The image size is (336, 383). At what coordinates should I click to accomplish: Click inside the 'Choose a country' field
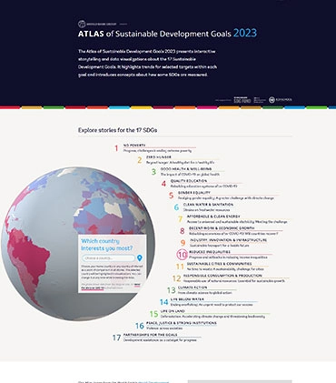tap(108, 258)
